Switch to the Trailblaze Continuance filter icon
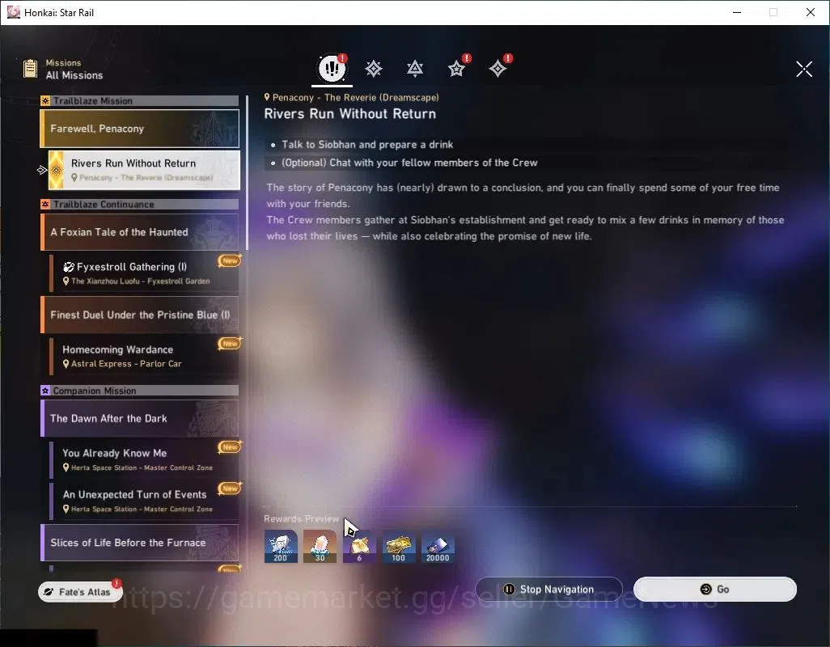Viewport: 830px width, 647px height. pos(415,69)
